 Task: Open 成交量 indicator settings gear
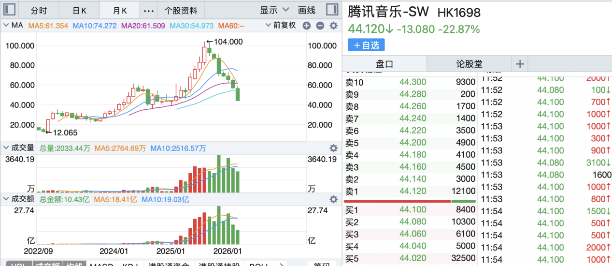click(x=333, y=148)
